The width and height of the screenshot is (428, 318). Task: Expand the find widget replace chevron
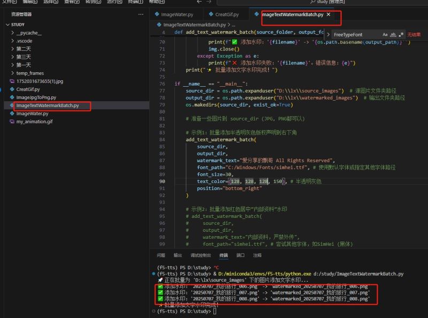327,34
